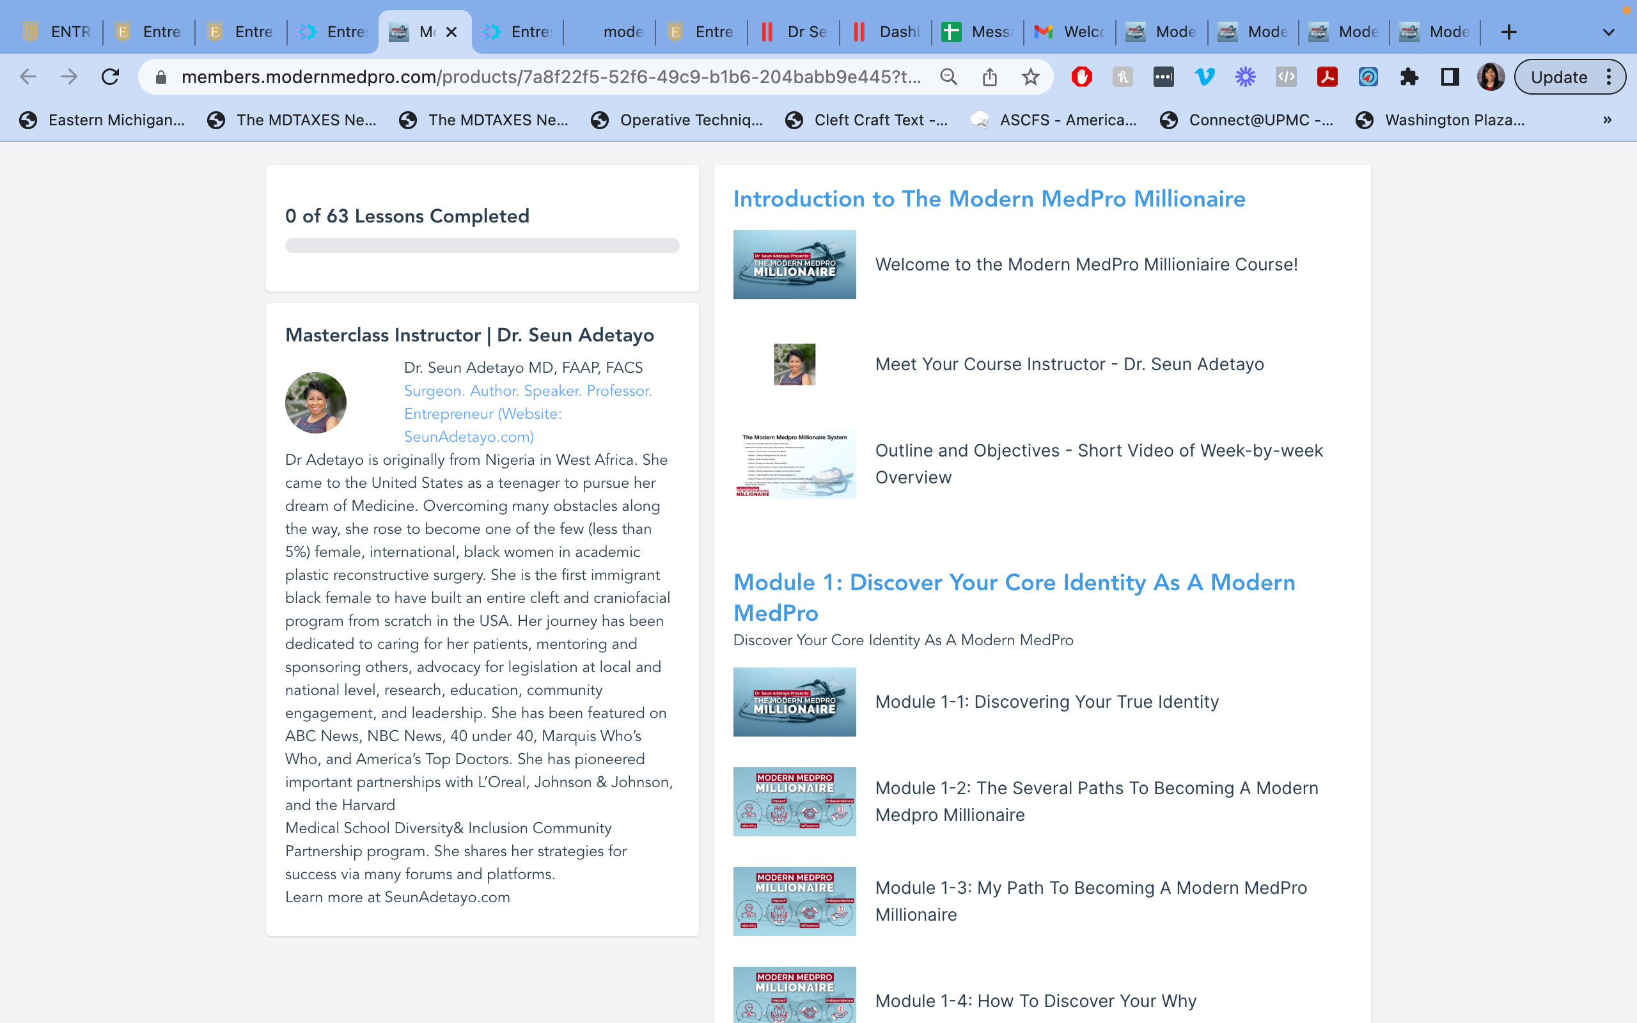1637x1023 pixels.
Task: Open the Washington Plaza bookmark
Action: [x=1440, y=120]
